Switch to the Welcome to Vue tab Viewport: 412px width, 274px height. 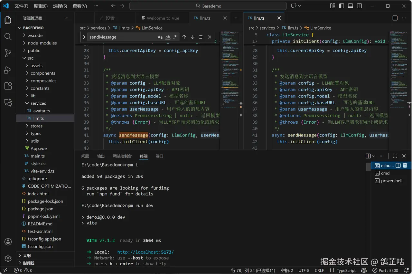click(x=163, y=18)
